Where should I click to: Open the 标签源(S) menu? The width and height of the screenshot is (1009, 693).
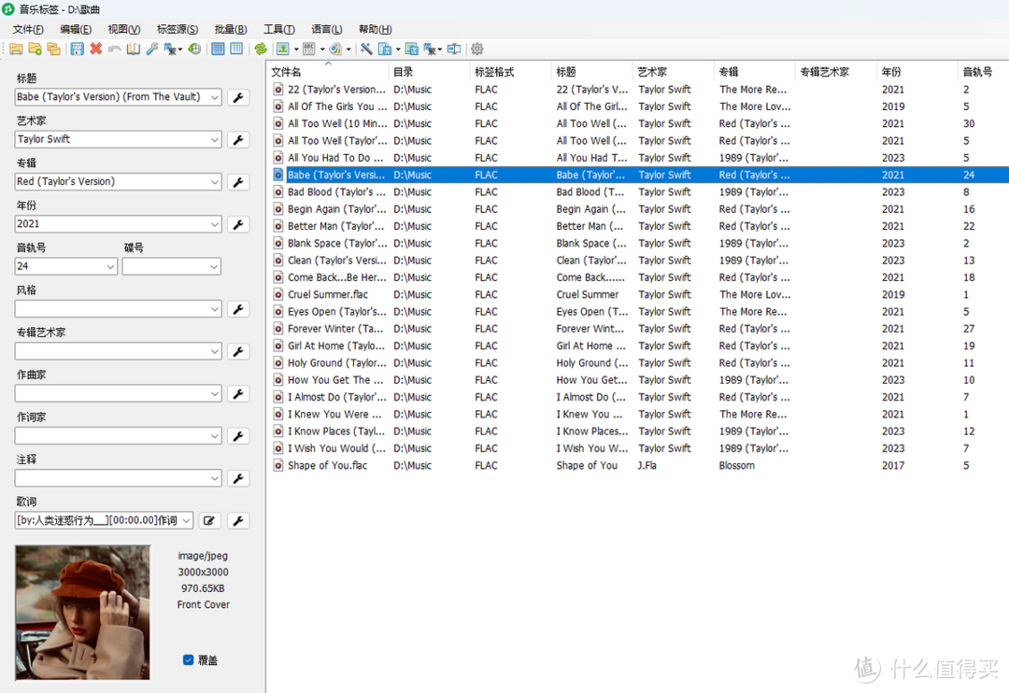pos(177,29)
